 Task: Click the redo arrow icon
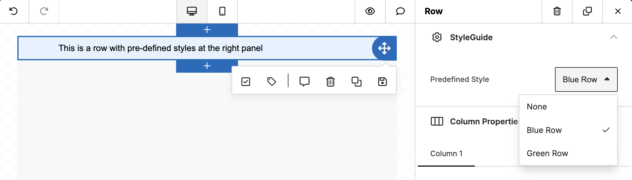pos(44,11)
